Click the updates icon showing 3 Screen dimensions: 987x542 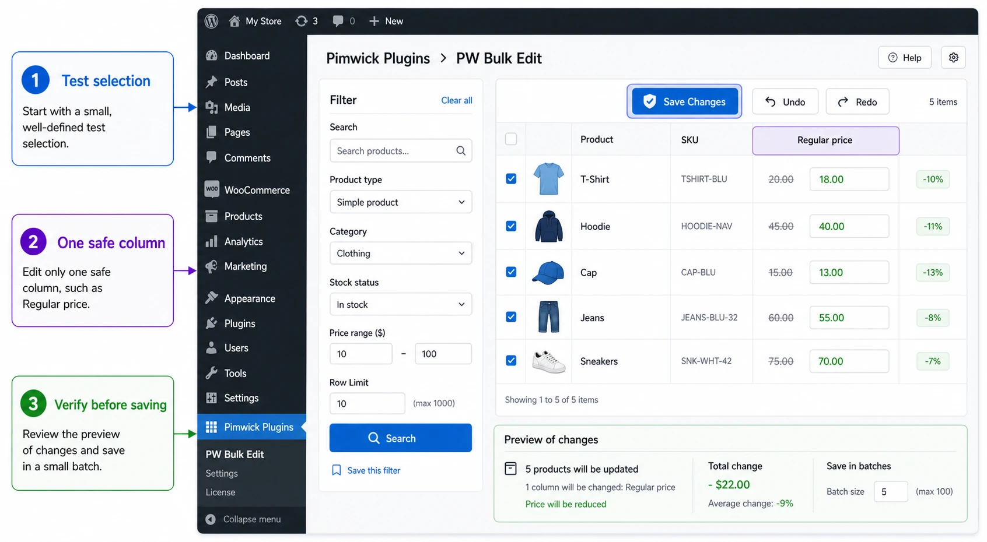click(301, 21)
